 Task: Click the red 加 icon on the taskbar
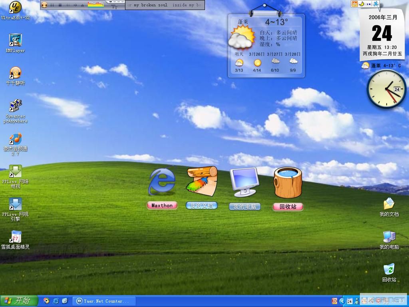click(334, 301)
